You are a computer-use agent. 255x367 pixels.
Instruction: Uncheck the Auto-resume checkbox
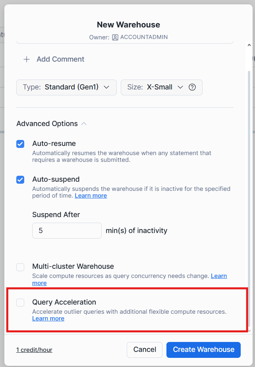pos(20,144)
